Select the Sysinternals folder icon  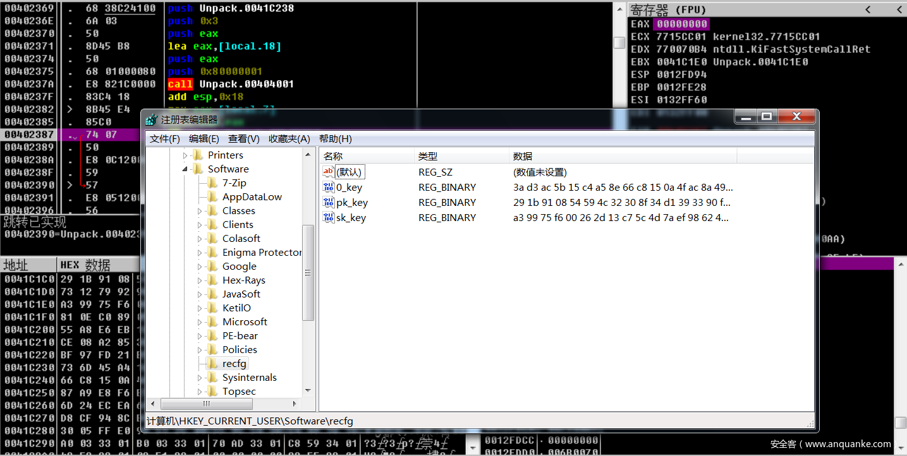213,378
